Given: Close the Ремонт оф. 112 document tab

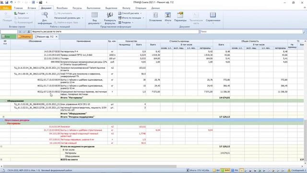Looking at the screenshot, I should click(x=57, y=37).
